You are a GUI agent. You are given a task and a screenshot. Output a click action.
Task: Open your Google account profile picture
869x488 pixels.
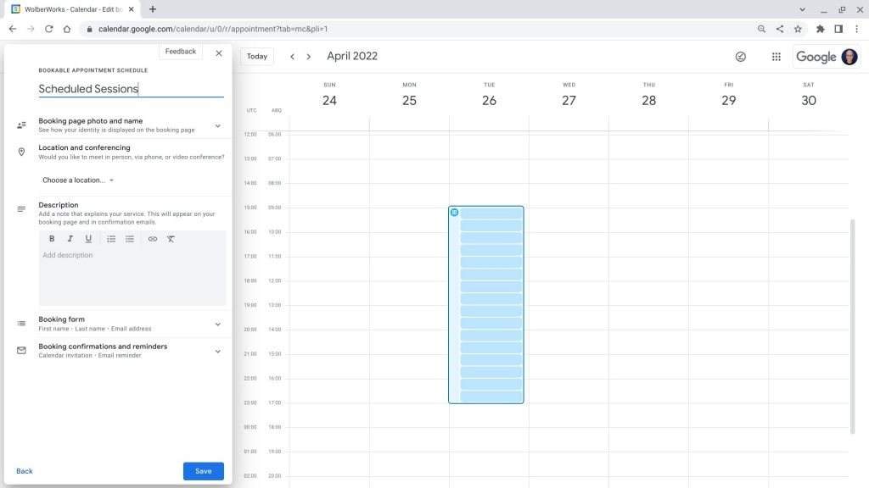849,56
